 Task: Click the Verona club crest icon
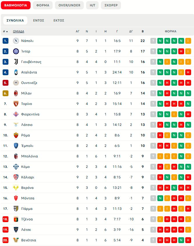pyautogui.click(x=16, y=188)
